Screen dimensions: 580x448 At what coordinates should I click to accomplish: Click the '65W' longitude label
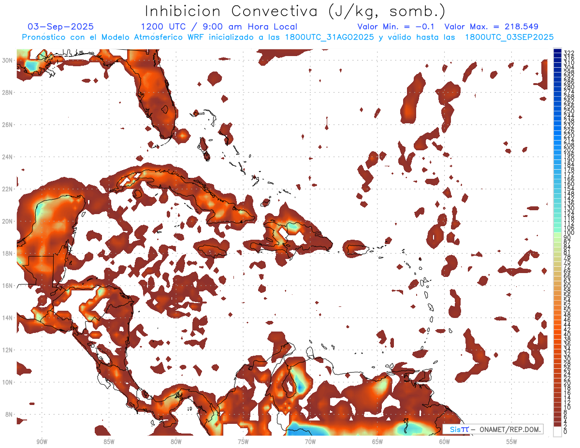[377, 442]
